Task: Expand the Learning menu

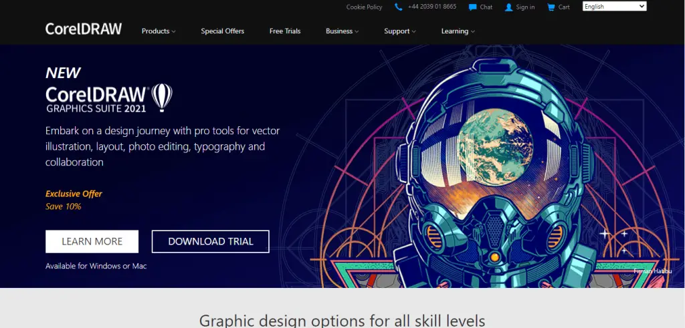Action: point(458,31)
